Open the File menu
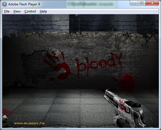 (x=7, y=11)
